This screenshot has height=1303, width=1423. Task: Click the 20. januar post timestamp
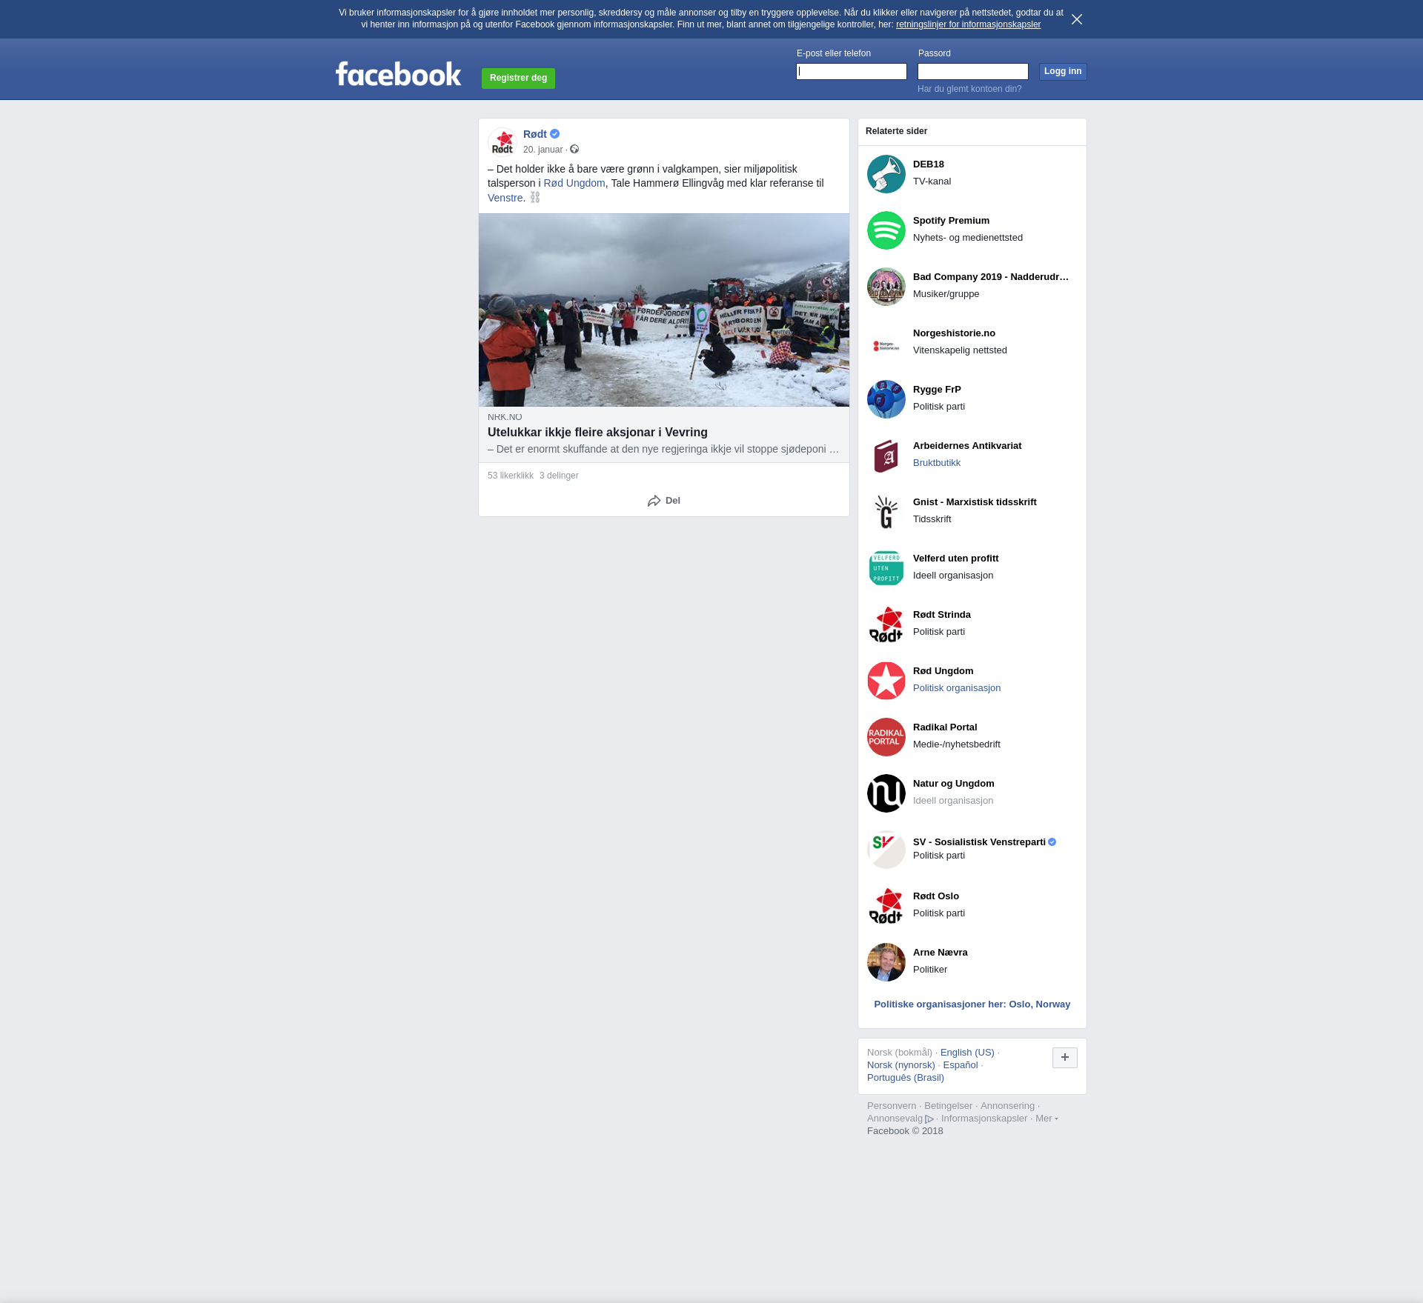(x=543, y=150)
